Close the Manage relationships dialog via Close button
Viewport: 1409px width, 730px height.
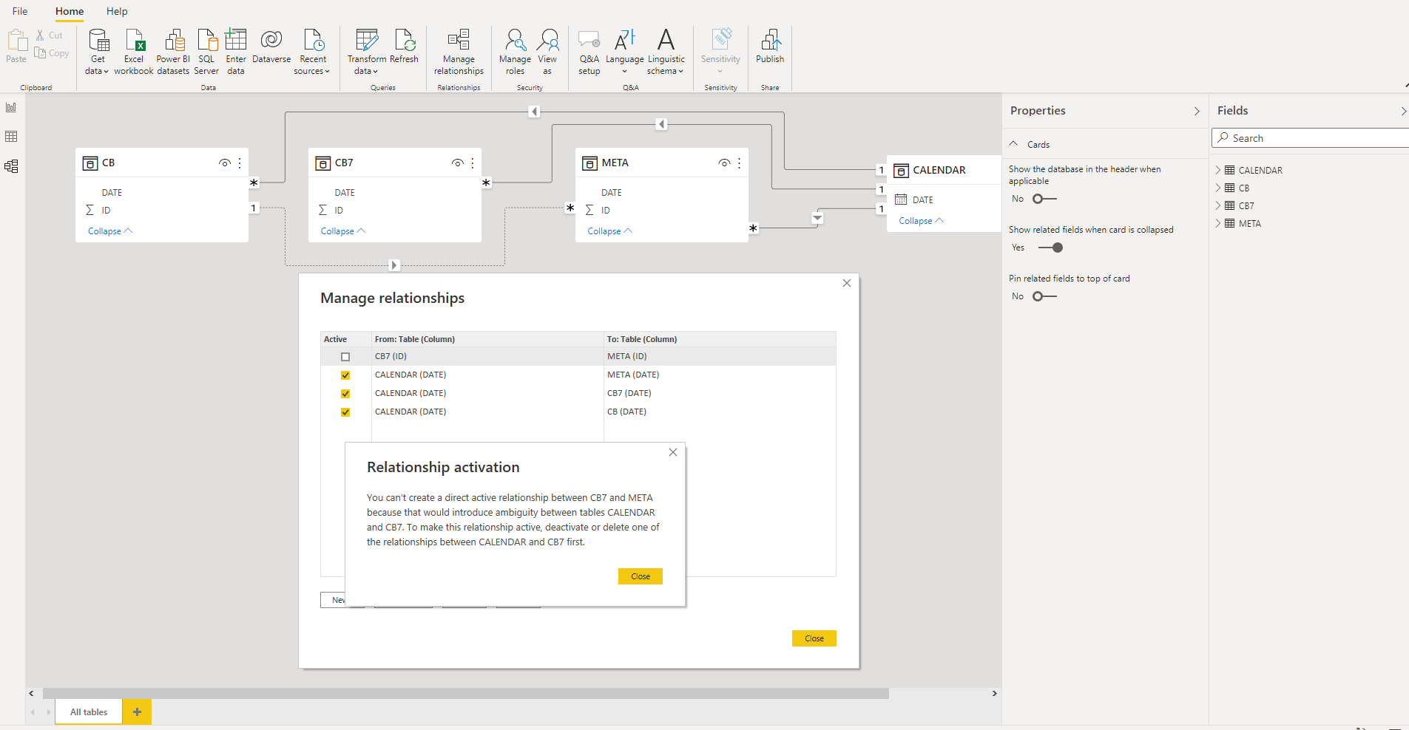814,638
